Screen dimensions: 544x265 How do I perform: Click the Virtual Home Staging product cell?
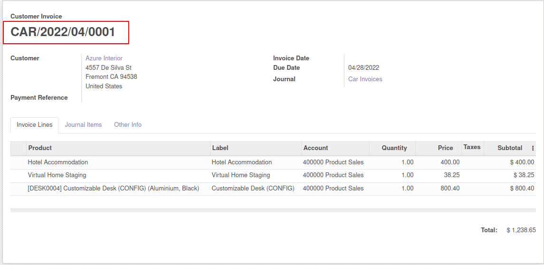(57, 175)
